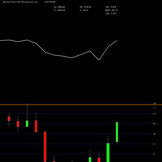Select the ICES W6DB symbol label
Viewport: 162px width, 162px height.
coord(50,2)
